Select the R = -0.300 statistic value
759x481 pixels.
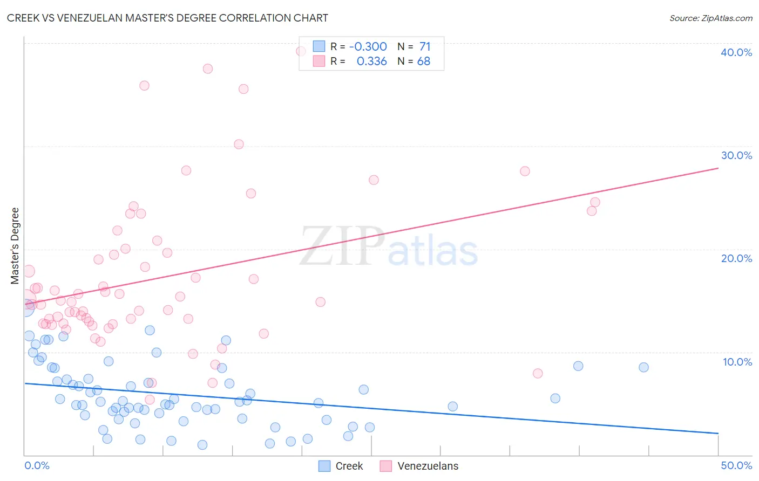coord(368,46)
